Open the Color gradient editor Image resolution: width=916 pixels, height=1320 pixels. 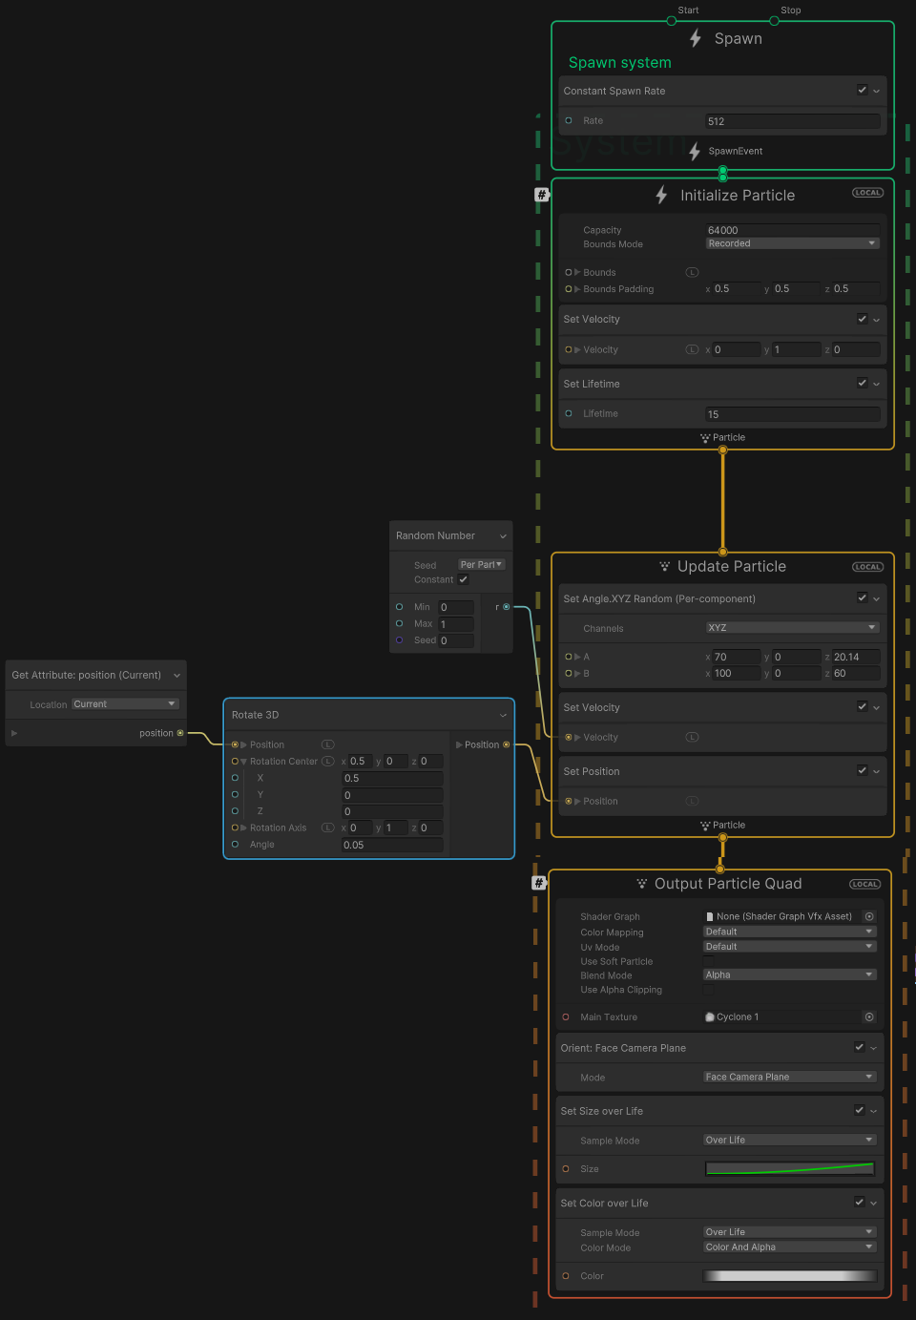(x=789, y=1276)
